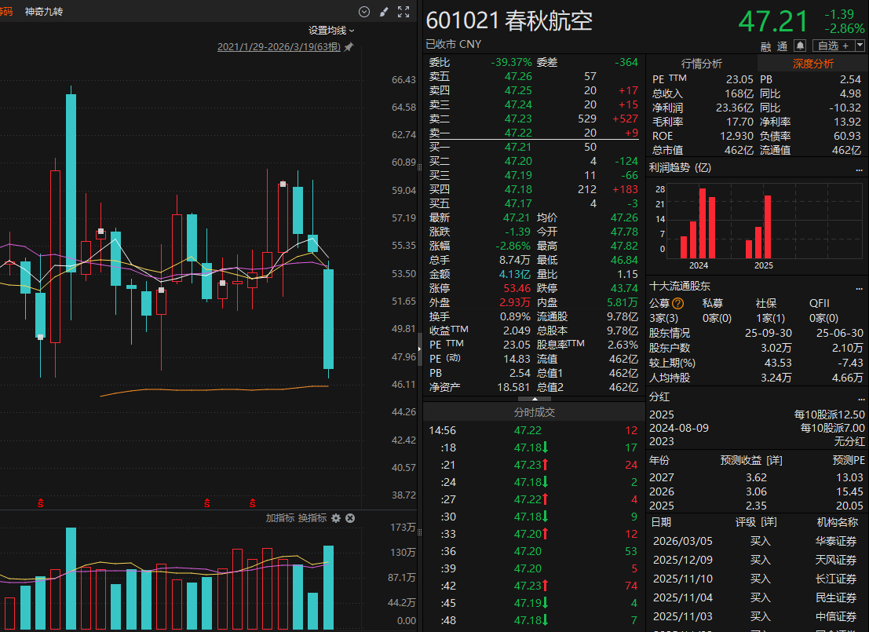Expand the 自选 dropdown arrow

pyautogui.click(x=858, y=46)
